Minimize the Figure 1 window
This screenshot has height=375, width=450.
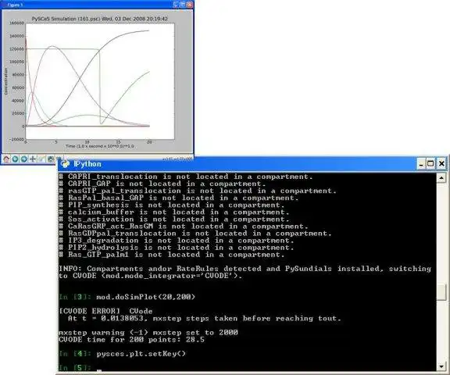click(x=177, y=5)
